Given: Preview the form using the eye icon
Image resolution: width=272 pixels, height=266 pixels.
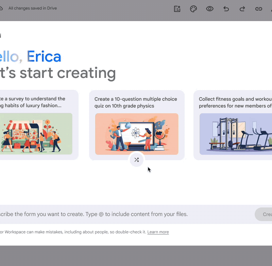Looking at the screenshot, I should [x=210, y=9].
